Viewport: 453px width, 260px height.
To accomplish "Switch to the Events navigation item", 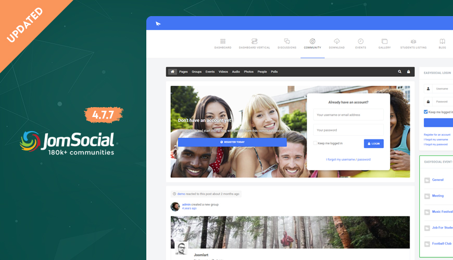I will (360, 44).
